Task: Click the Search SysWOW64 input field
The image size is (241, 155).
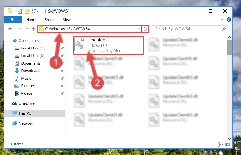Action: 188,29
